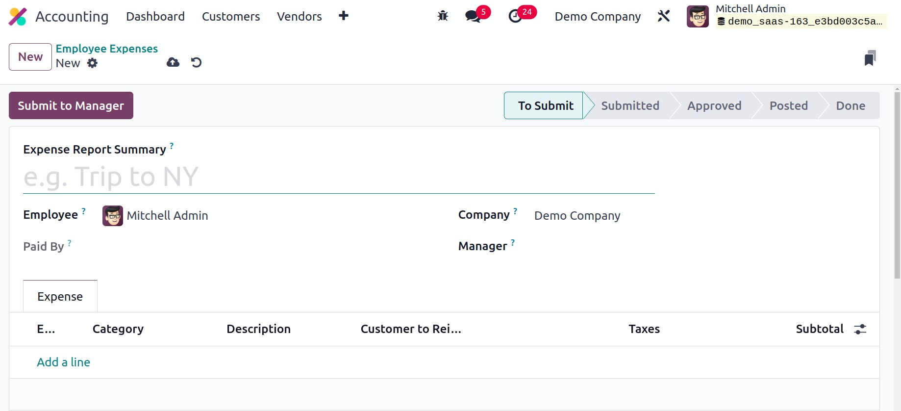Open the Vendors menu
This screenshot has width=901, height=411.
pos(299,17)
